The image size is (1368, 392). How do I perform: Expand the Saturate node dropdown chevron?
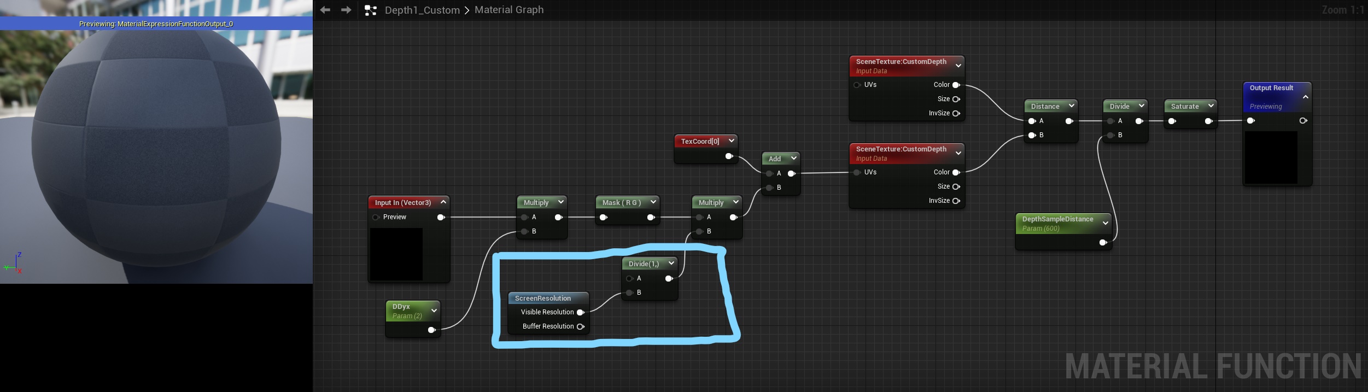pos(1211,106)
